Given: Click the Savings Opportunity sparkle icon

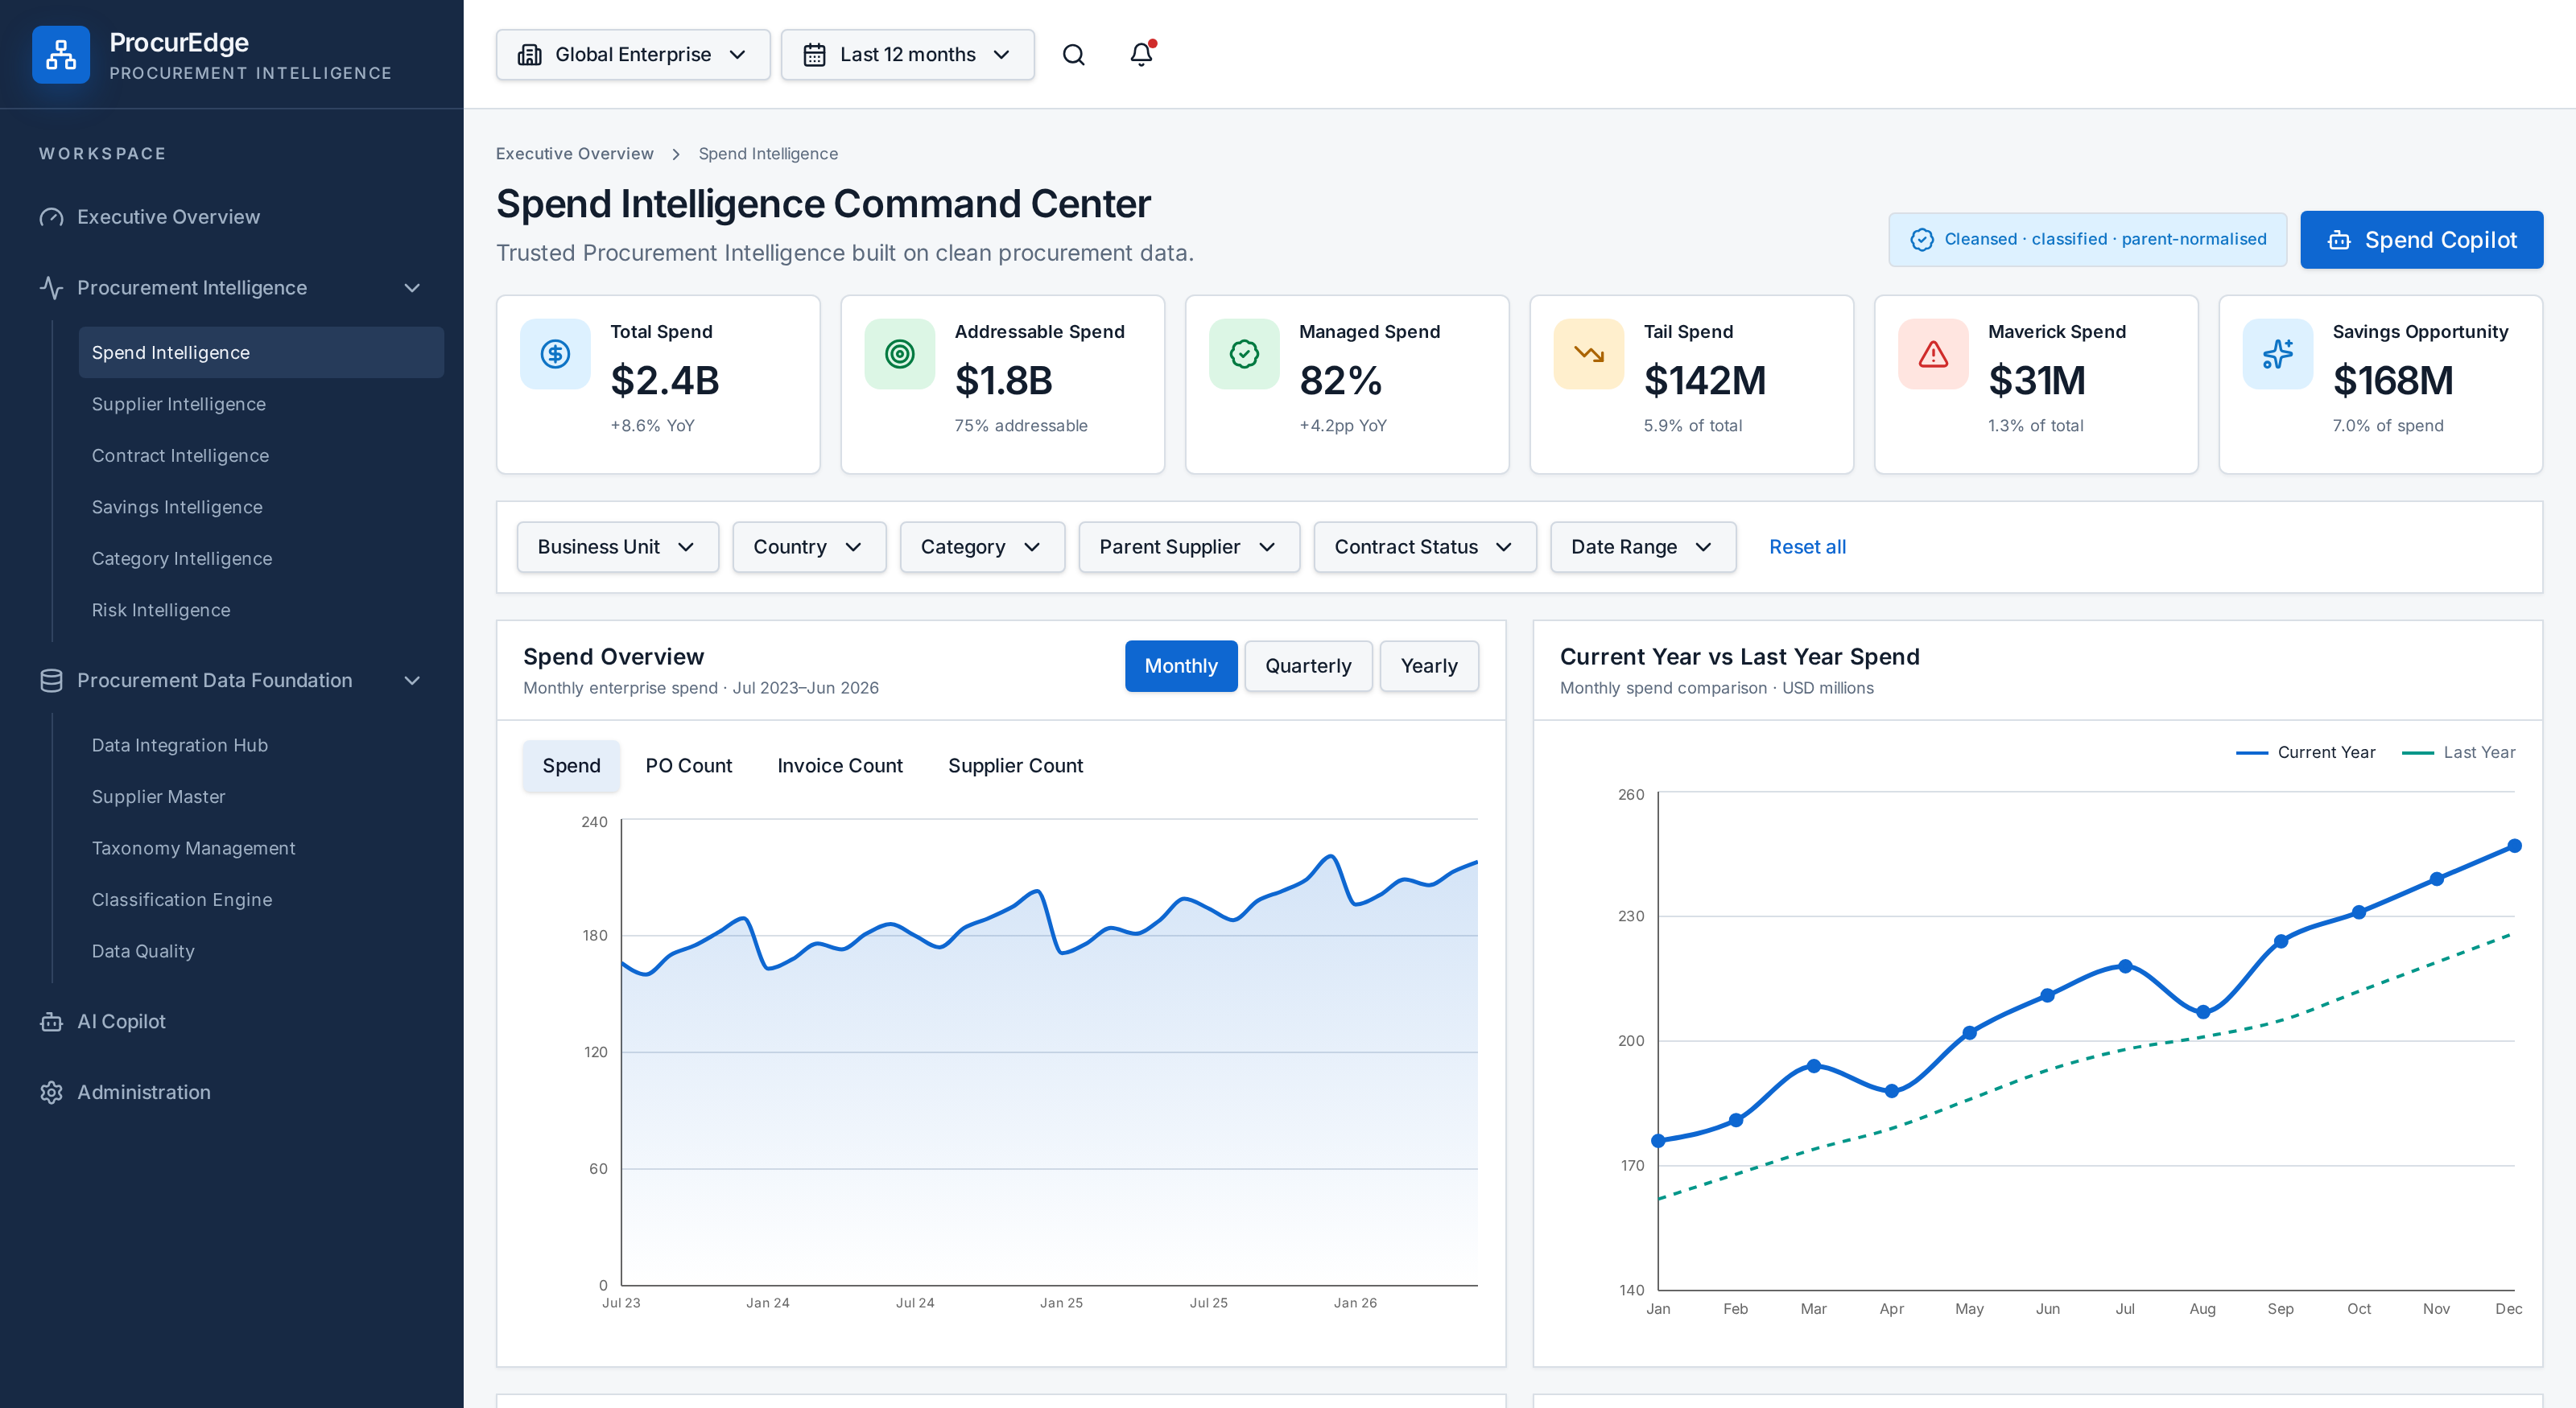Looking at the screenshot, I should 2277,354.
